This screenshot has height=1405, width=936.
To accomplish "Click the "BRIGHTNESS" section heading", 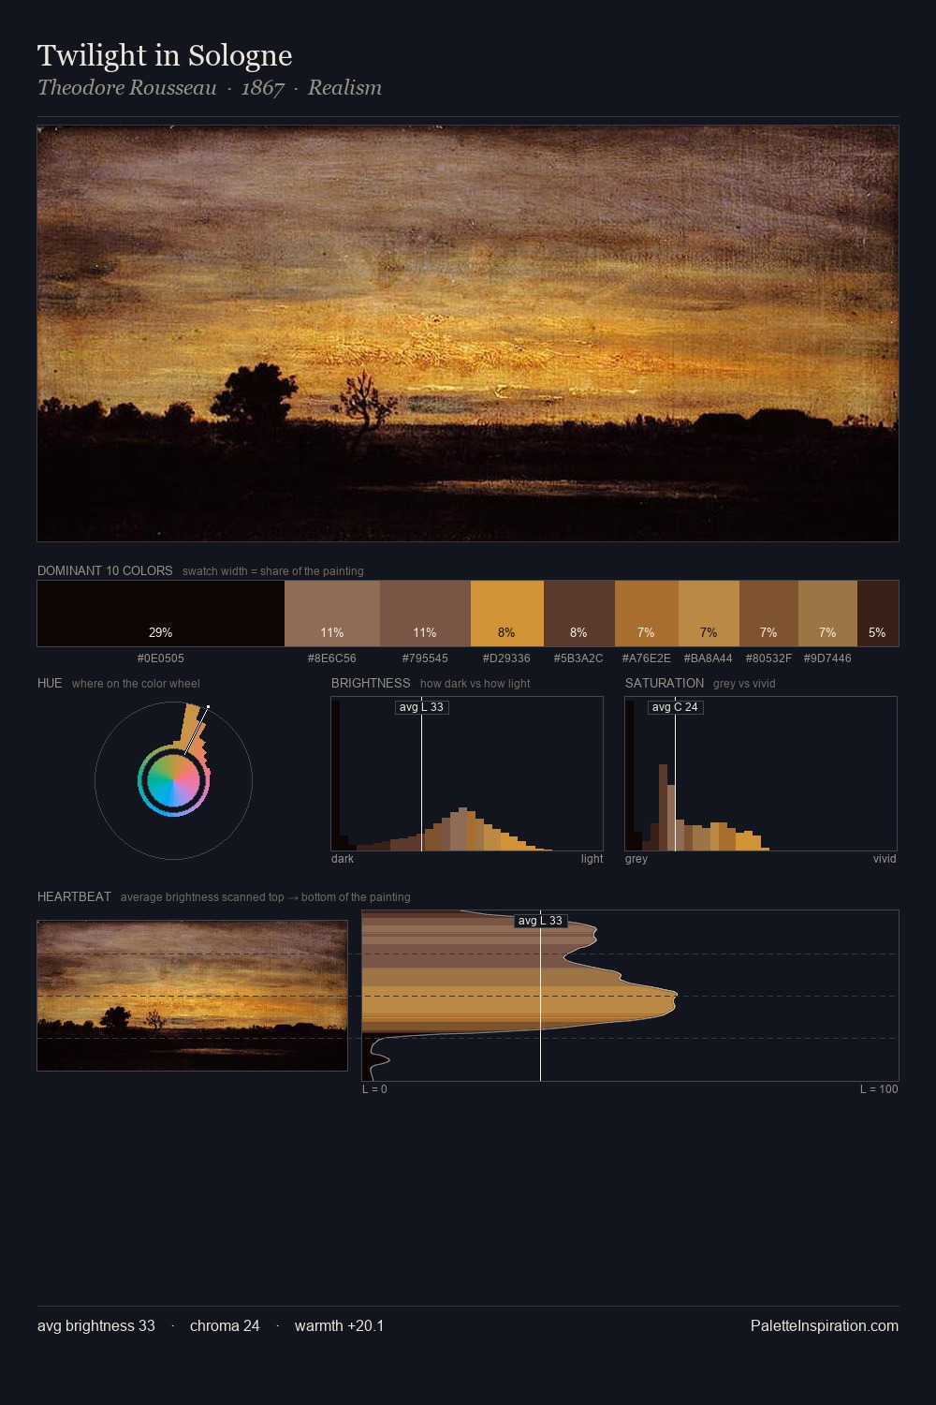I will coord(371,683).
